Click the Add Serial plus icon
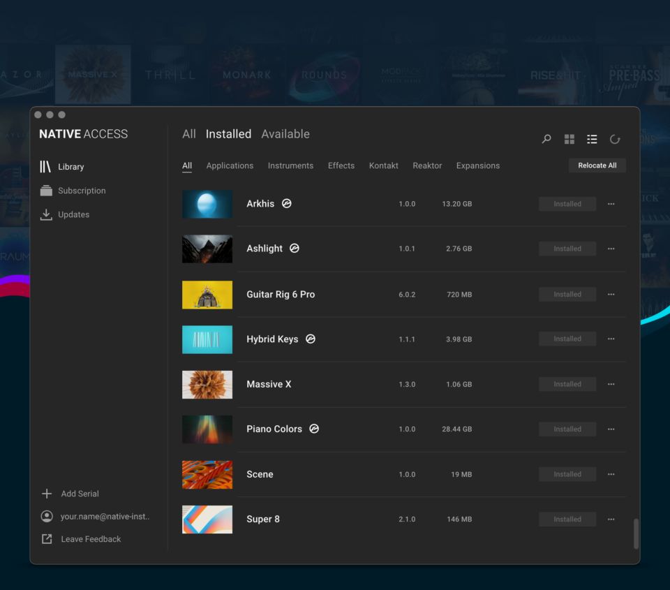670x590 pixels. tap(47, 494)
